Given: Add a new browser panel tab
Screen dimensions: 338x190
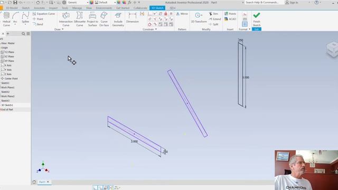Looking at the screenshot, I should click(x=8, y=34).
